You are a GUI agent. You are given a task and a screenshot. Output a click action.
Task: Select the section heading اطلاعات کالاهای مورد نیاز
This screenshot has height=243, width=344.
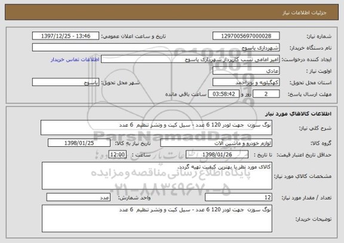tap(299, 113)
